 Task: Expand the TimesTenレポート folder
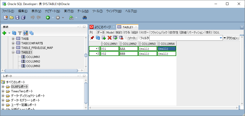tap(3, 91)
